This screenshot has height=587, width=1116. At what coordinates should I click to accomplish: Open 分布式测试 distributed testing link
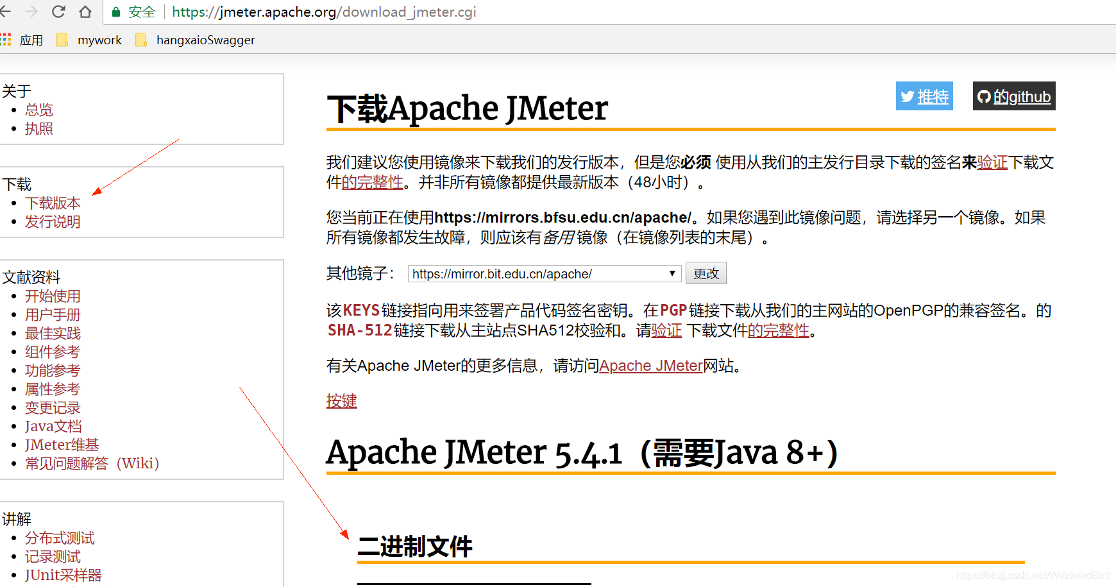(60, 538)
